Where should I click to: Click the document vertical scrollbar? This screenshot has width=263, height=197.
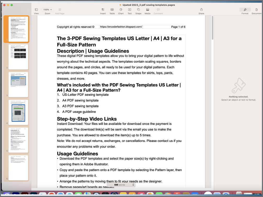click(212, 28)
